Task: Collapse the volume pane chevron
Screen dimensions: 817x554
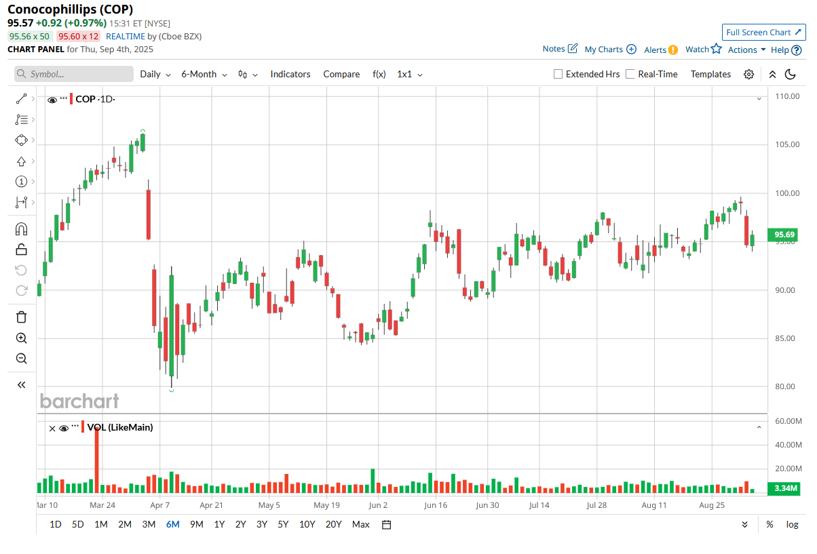Action: pos(759,427)
